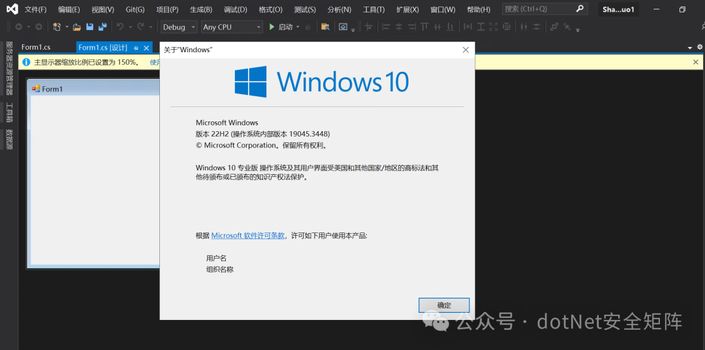Click the navigate backward arrow icon
The width and height of the screenshot is (705, 350).
point(19,27)
